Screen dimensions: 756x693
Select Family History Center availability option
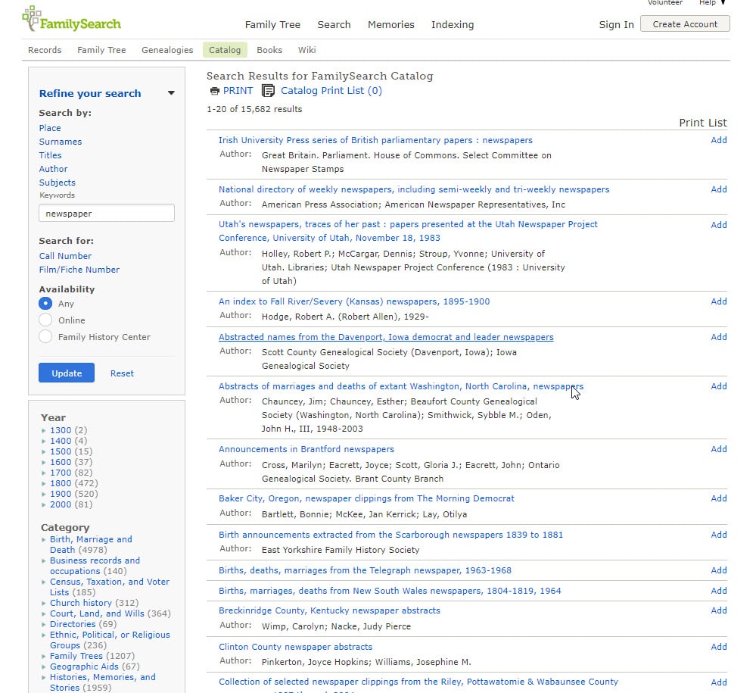45,336
